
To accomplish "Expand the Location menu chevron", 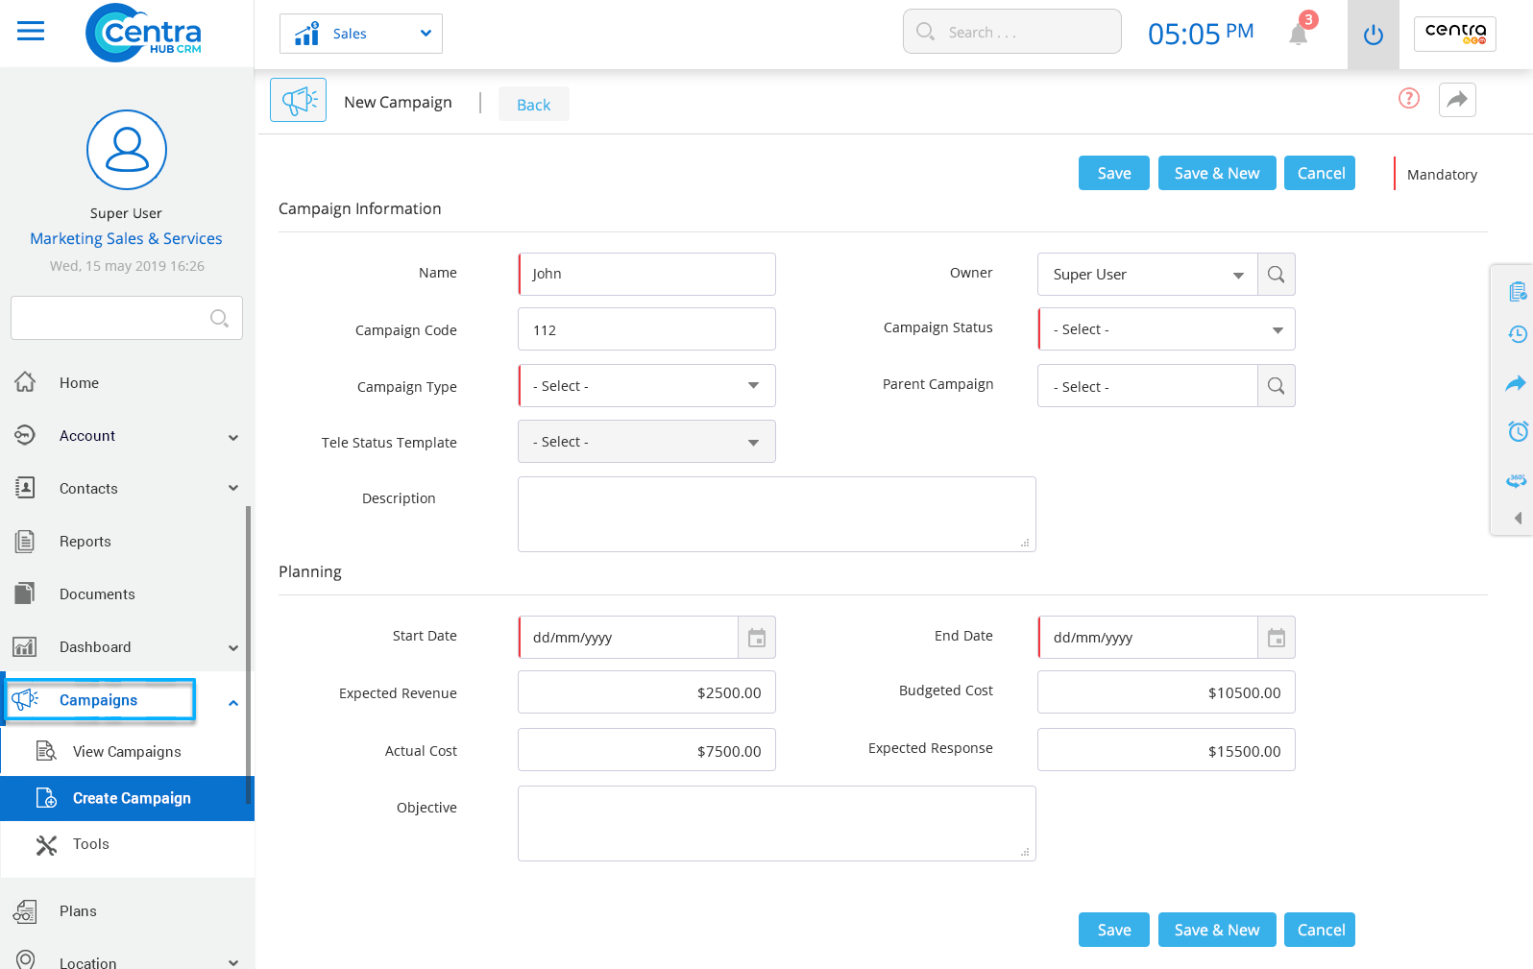I will point(233,962).
